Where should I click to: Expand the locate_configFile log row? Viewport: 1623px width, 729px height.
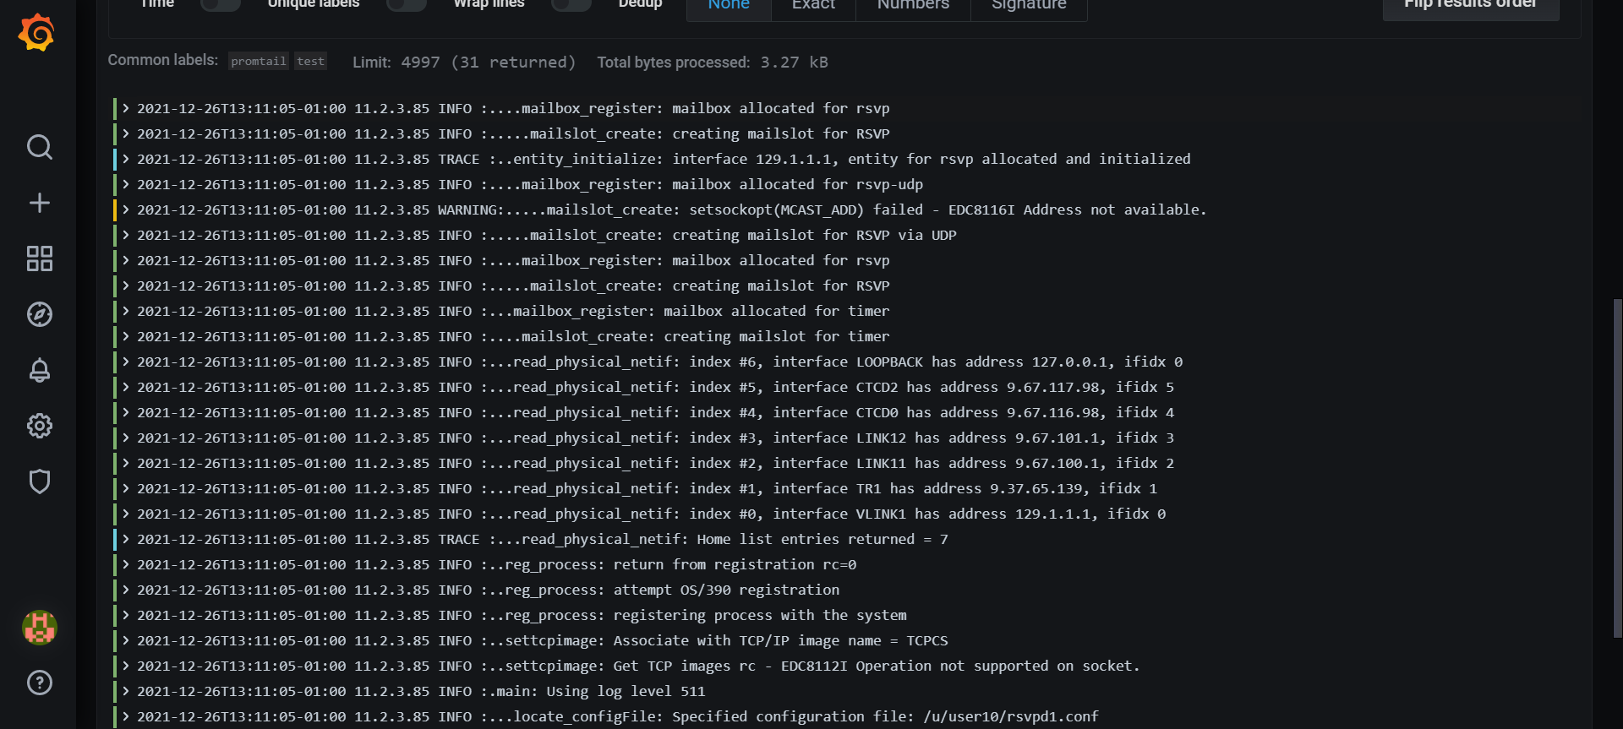126,716
